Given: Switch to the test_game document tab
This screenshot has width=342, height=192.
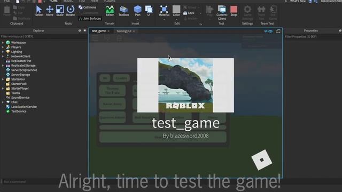Looking at the screenshot, I should tap(98, 31).
